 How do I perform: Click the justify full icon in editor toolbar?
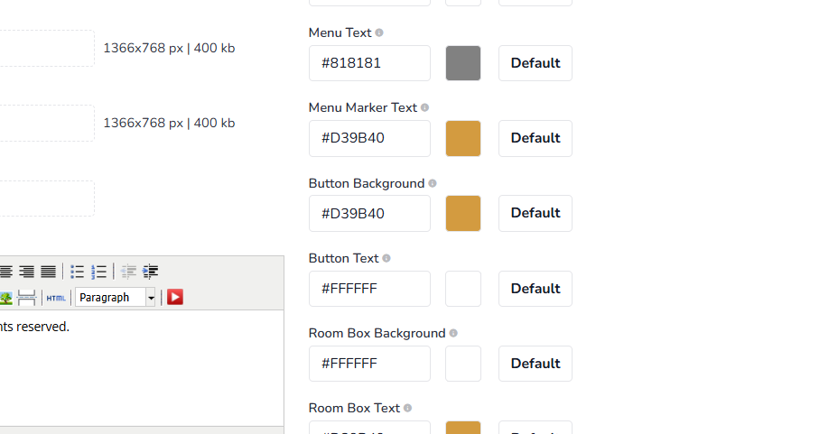point(48,272)
